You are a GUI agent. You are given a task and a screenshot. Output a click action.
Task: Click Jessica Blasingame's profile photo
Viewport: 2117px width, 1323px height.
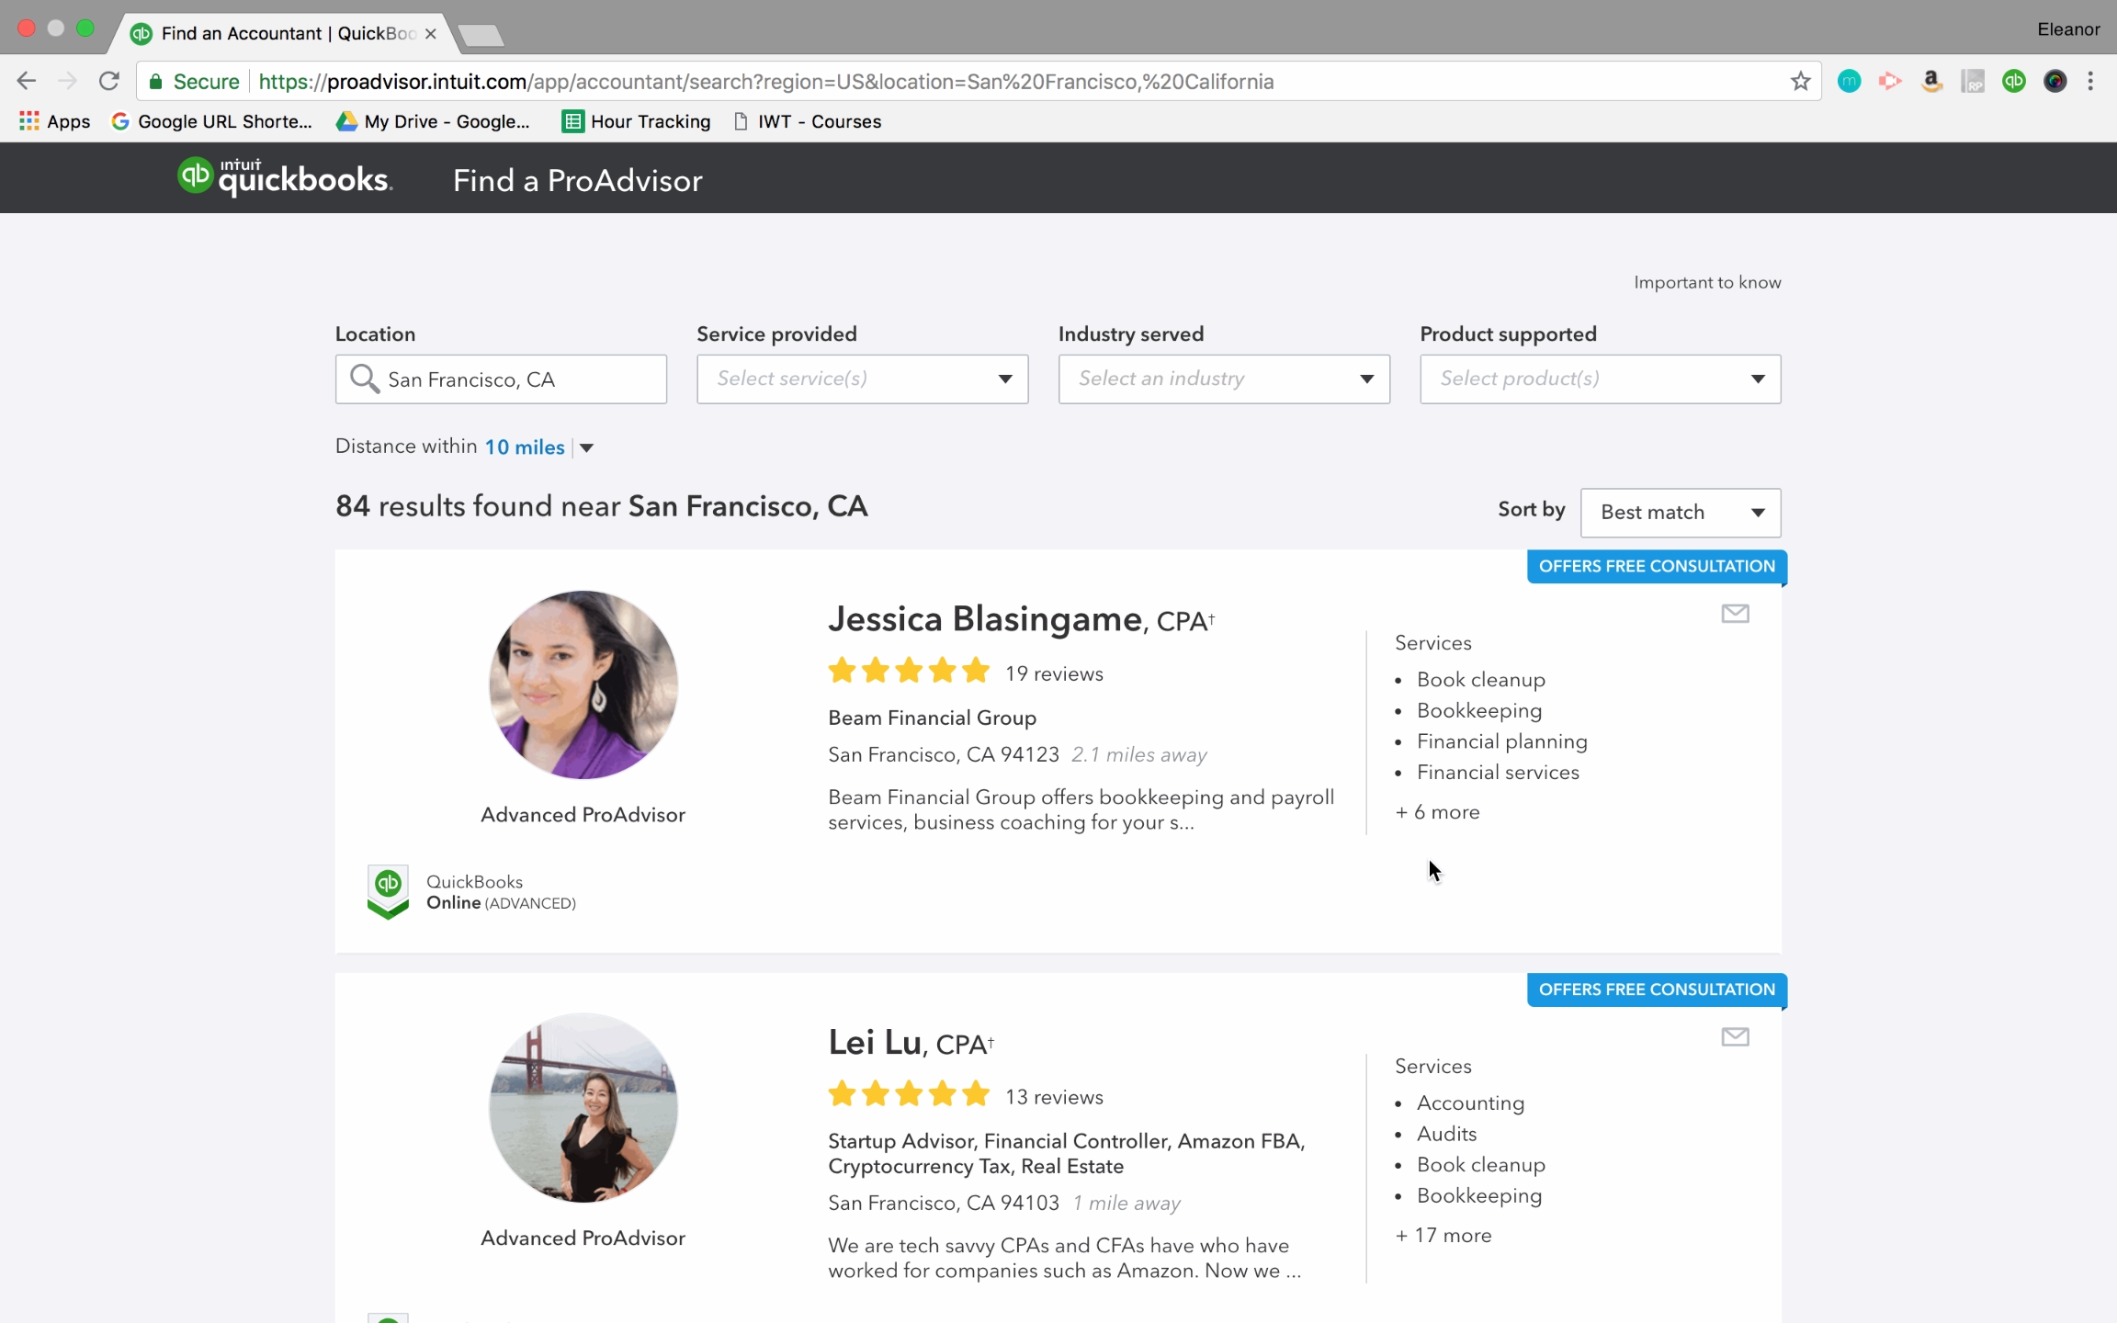583,684
